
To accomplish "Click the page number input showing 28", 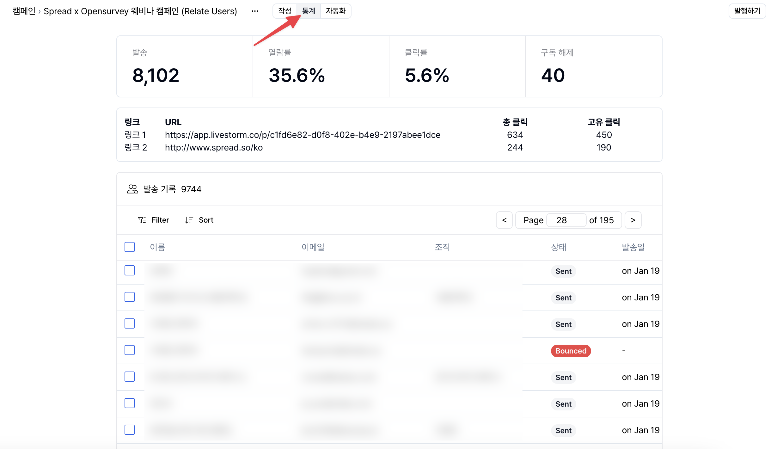I will (566, 220).
